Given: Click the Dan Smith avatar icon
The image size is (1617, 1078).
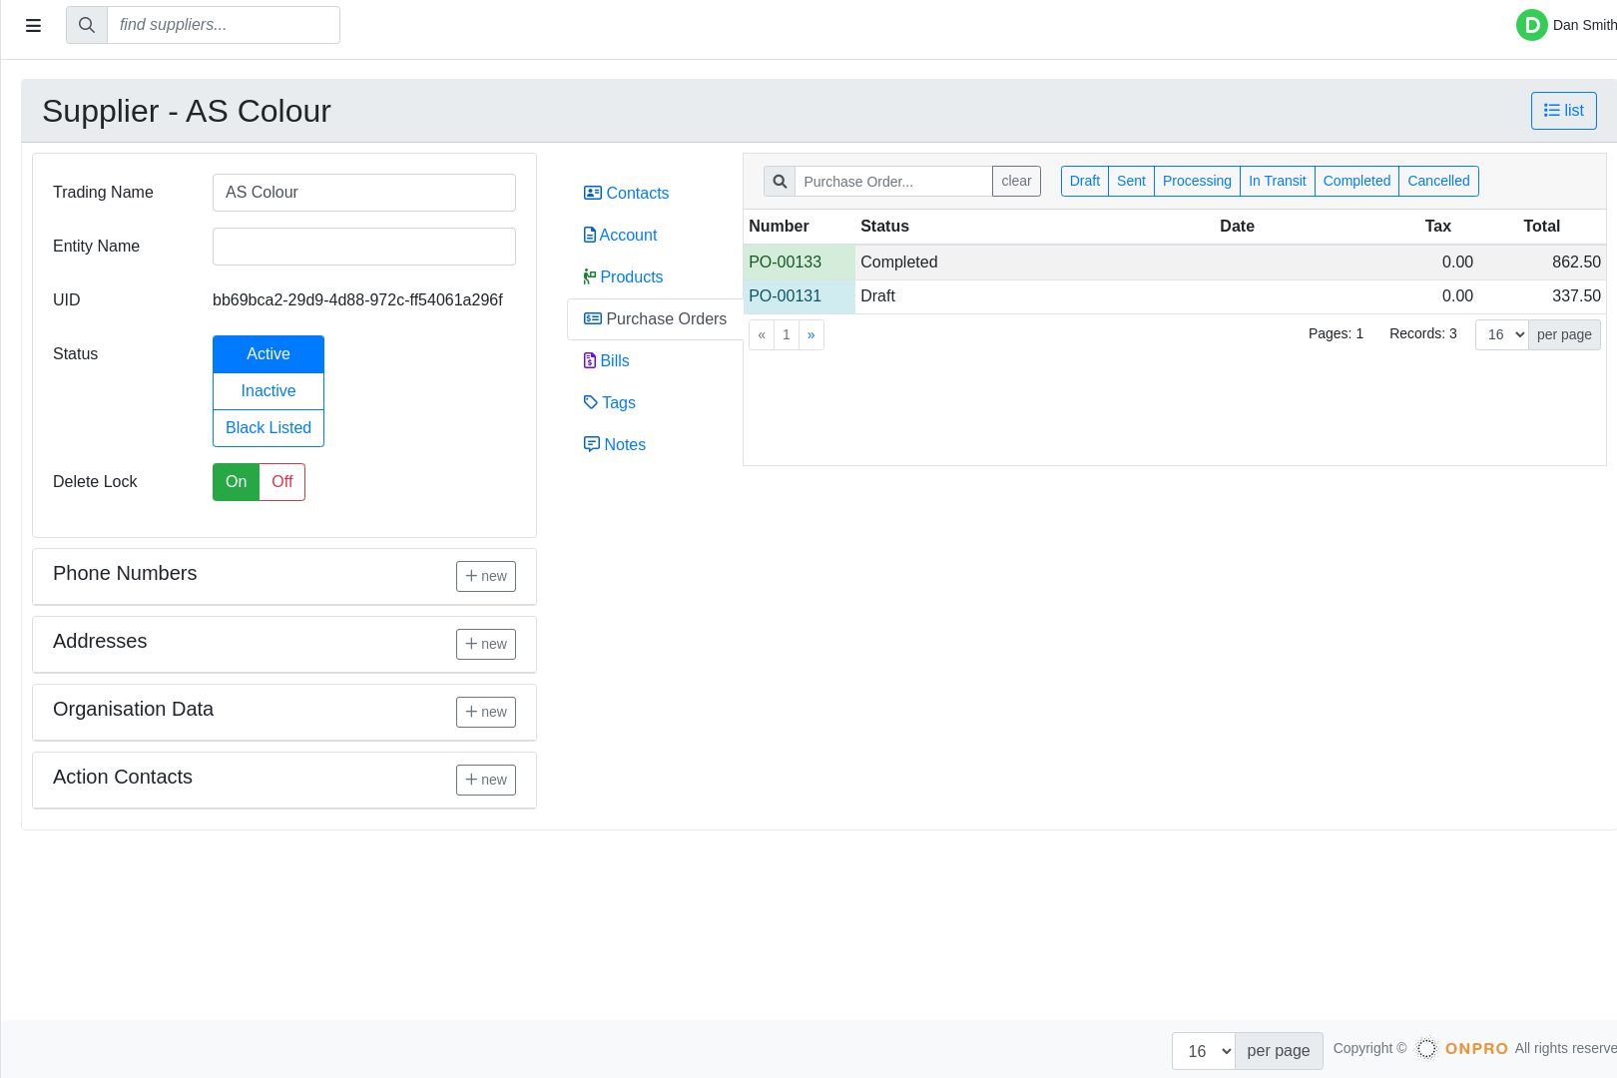Looking at the screenshot, I should point(1531,25).
